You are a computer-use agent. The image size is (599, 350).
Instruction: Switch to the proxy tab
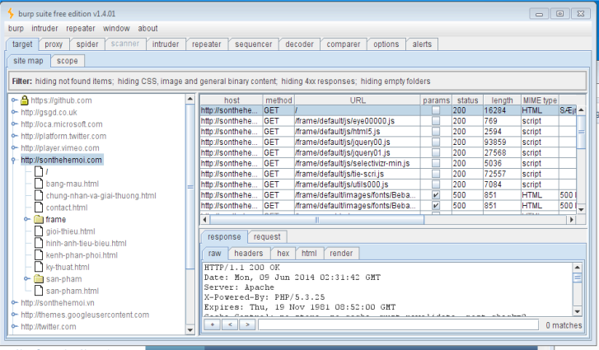click(54, 44)
